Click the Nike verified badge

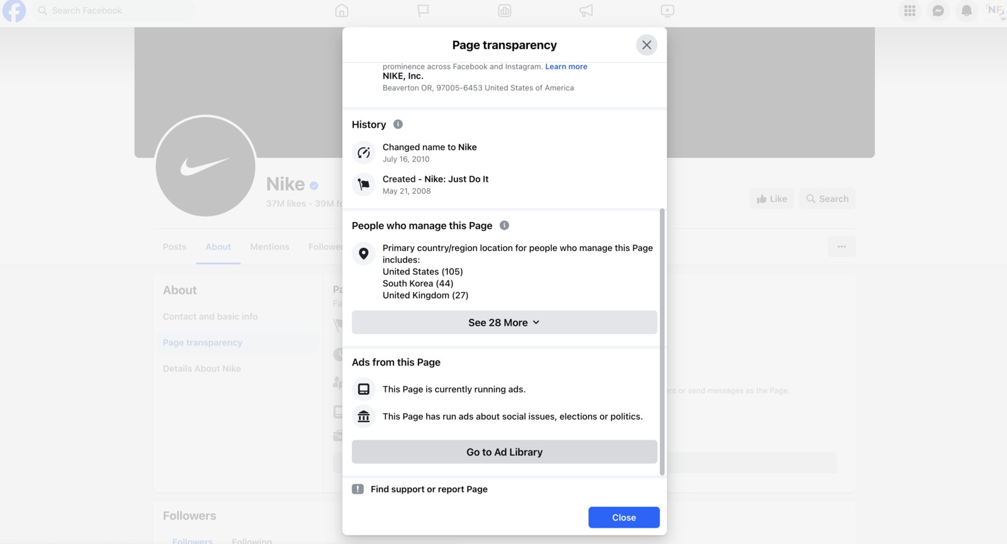tap(314, 186)
